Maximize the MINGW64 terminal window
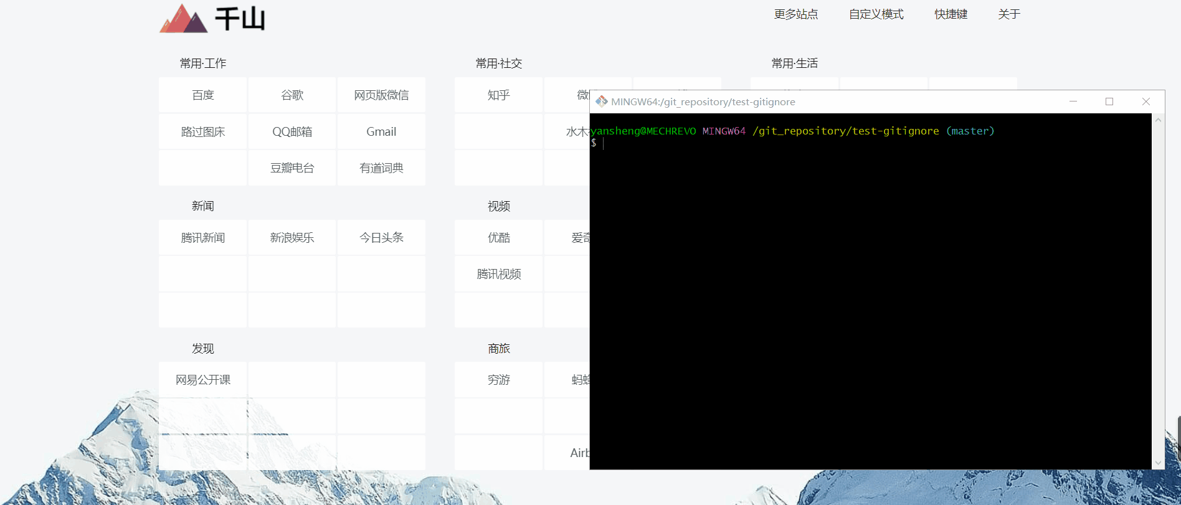The height and width of the screenshot is (505, 1181). coord(1109,101)
